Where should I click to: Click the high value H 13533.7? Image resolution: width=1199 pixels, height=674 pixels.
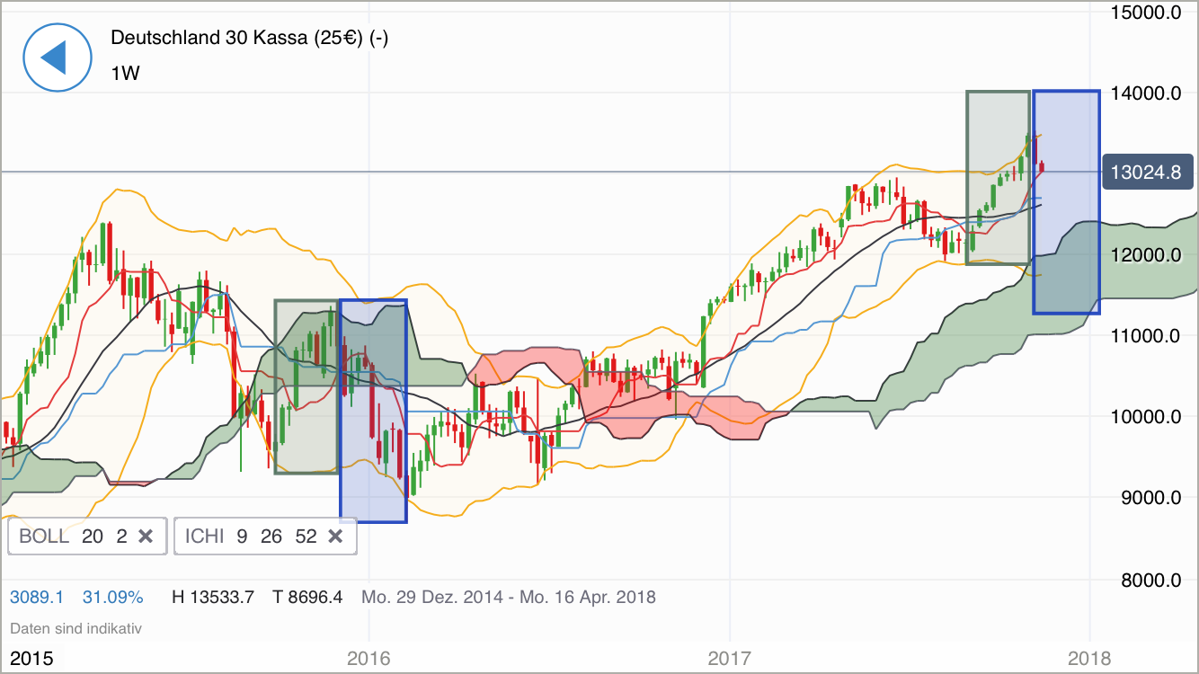click(213, 596)
